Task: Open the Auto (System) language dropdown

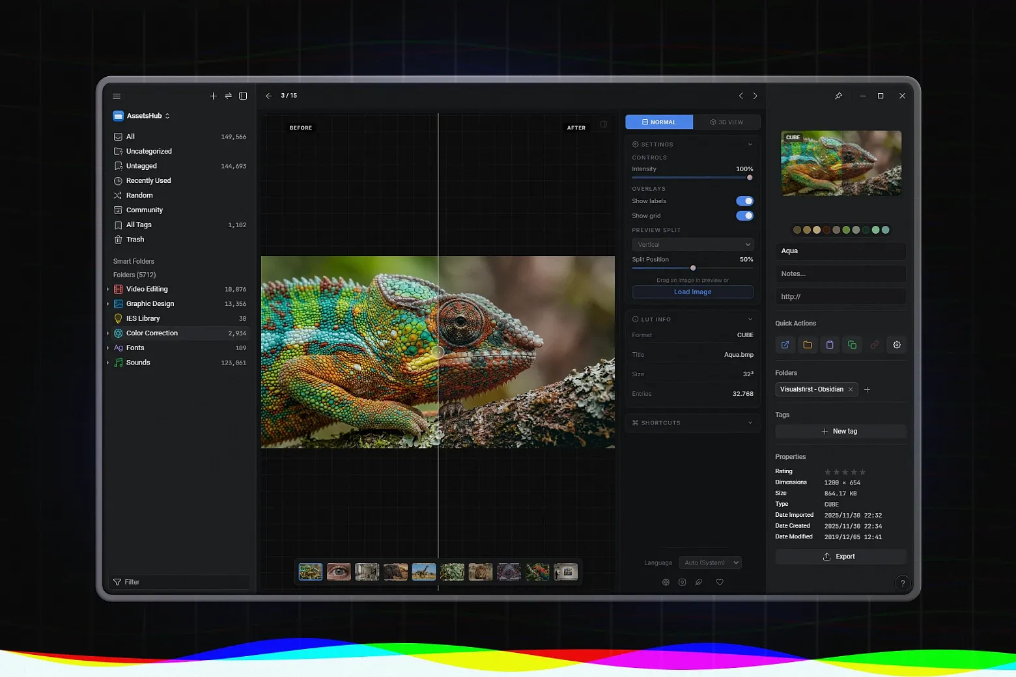Action: coord(710,562)
